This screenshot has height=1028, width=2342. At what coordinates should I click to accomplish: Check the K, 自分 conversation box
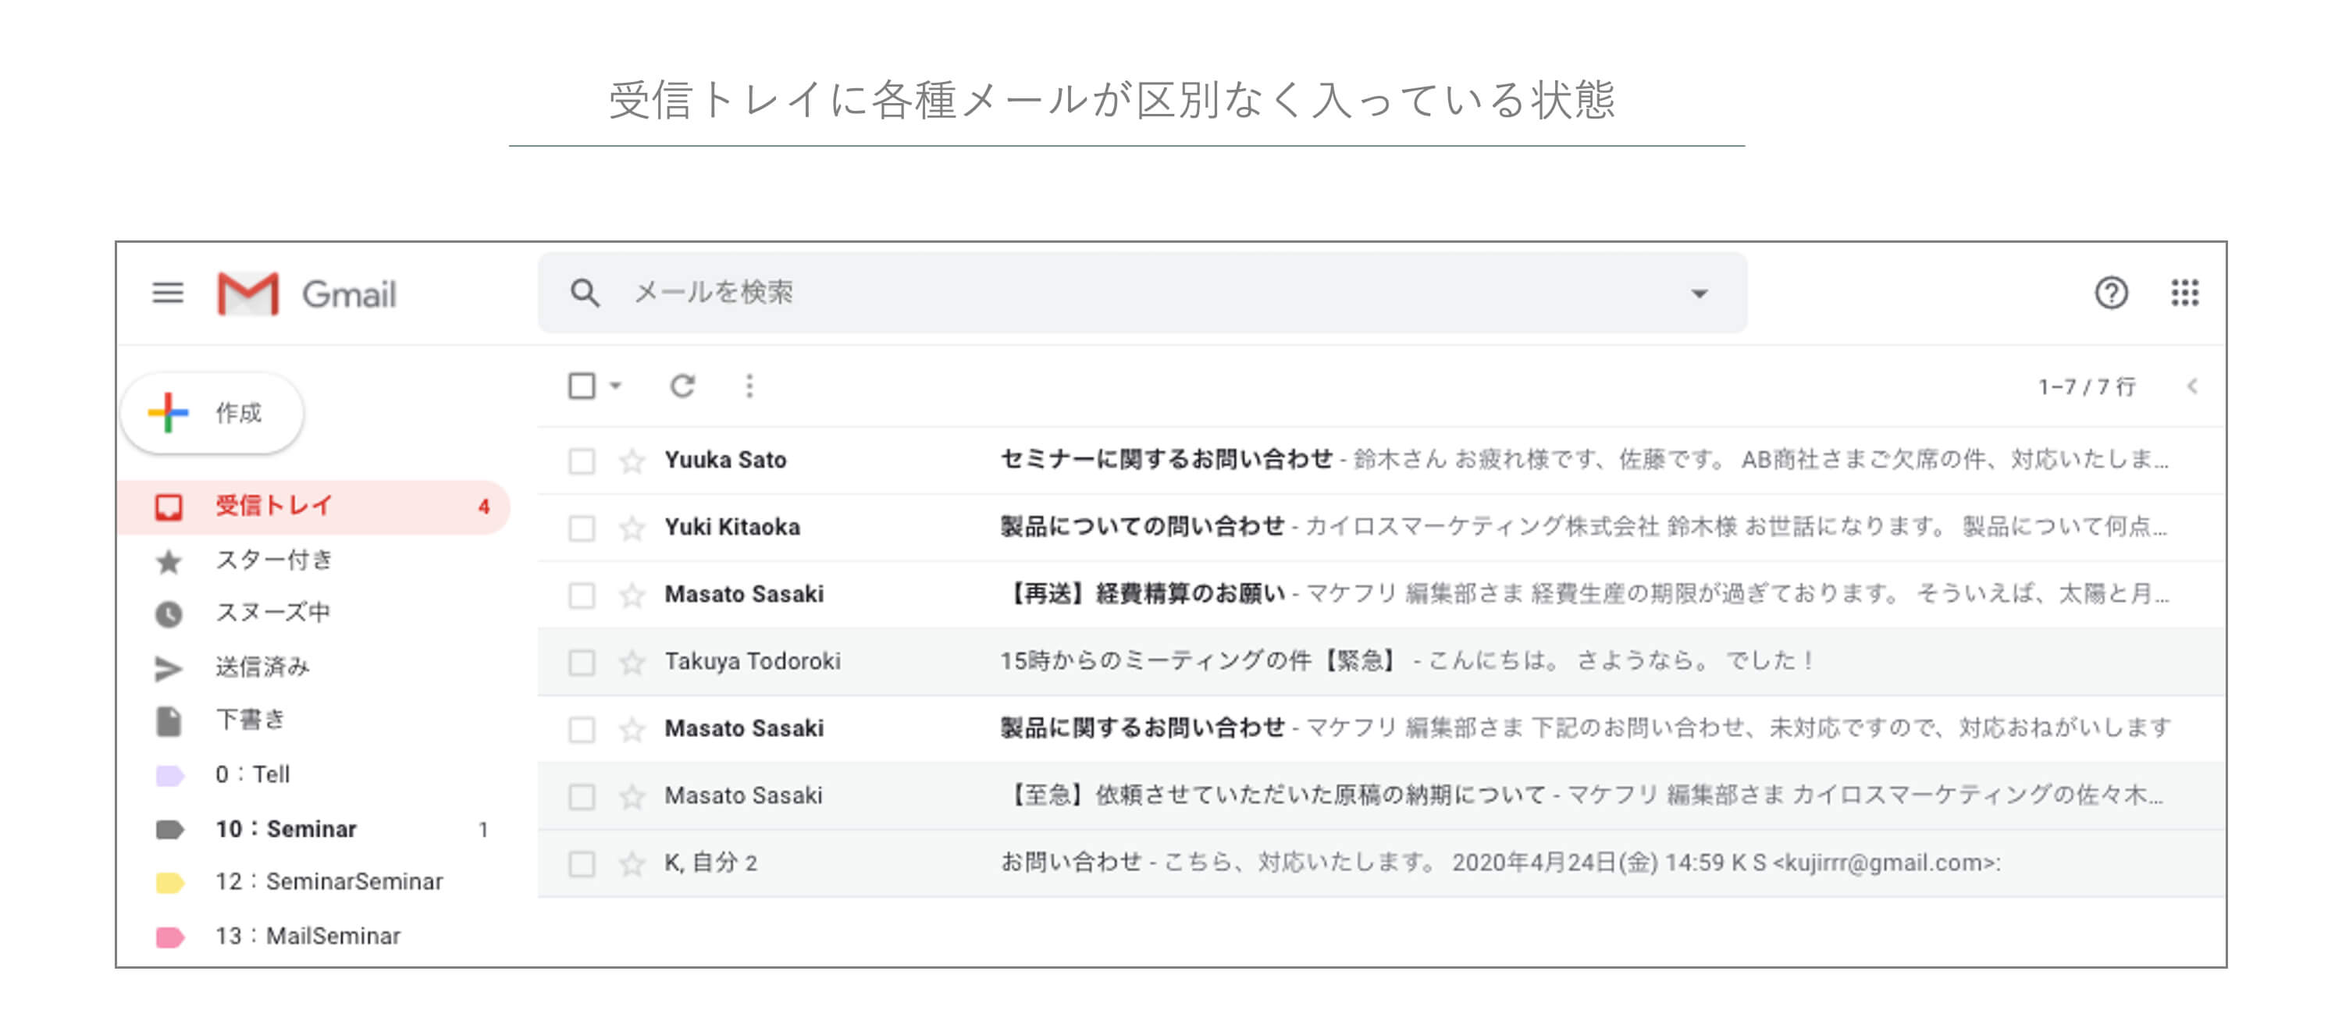point(582,863)
